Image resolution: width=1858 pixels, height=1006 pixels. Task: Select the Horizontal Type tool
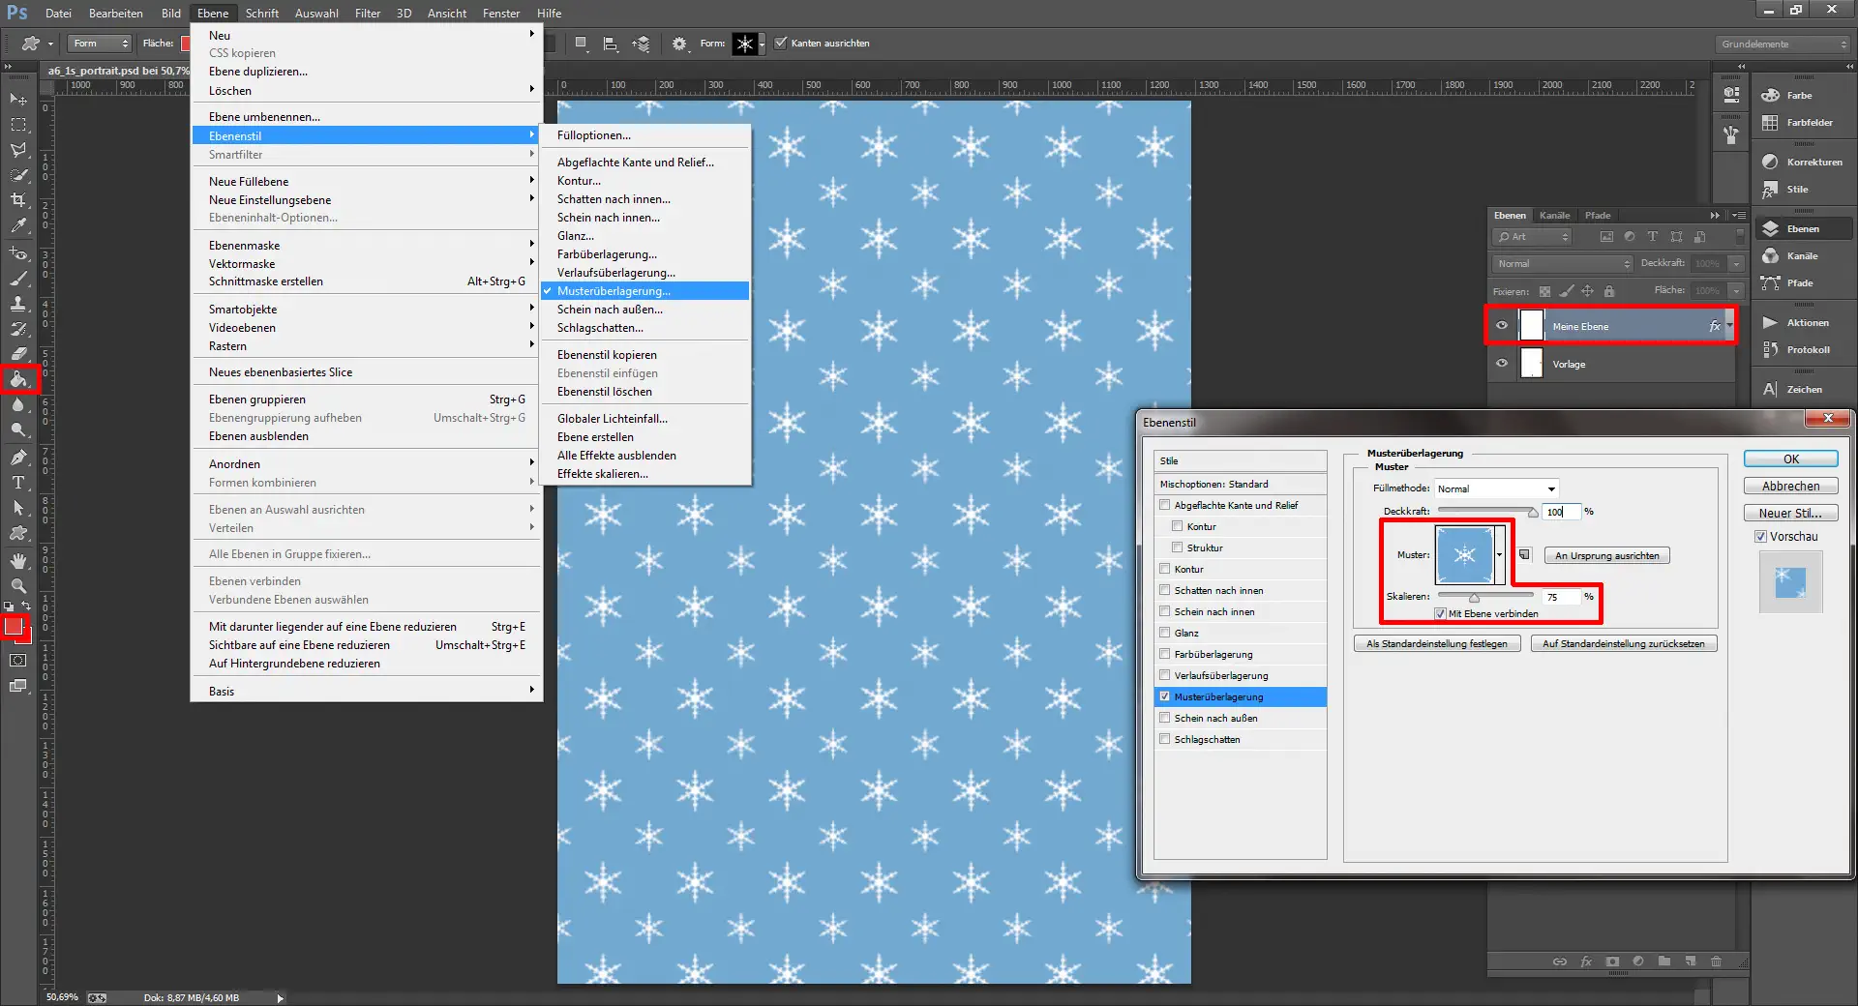point(17,484)
